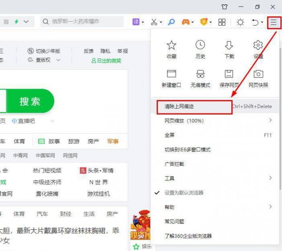Open 中国军网 link
The image size is (282, 251).
[x=45, y=155]
